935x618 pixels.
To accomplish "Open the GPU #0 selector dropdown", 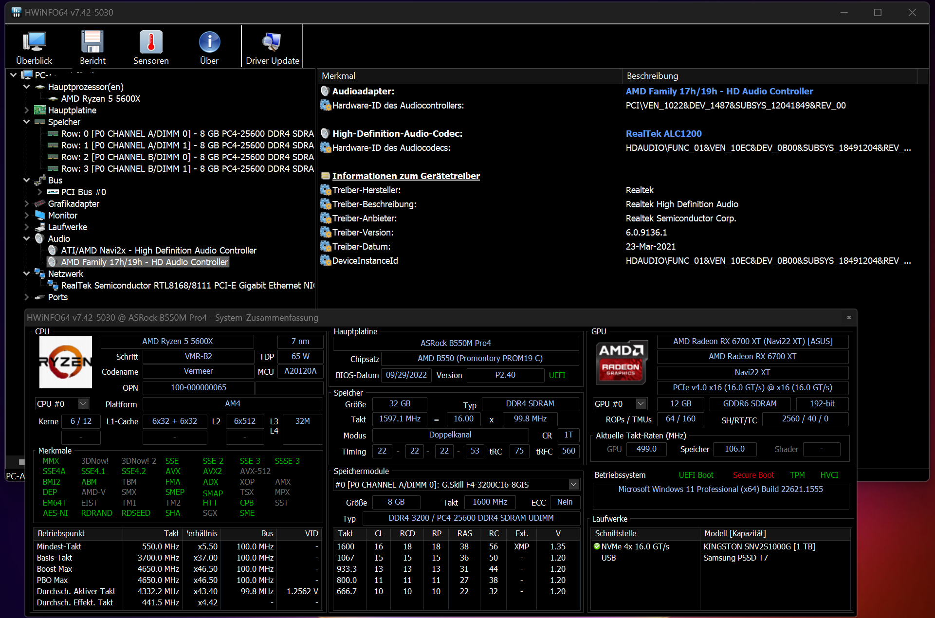I will (641, 404).
